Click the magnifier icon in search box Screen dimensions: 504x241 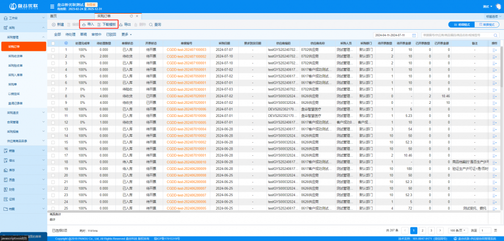coord(495,35)
